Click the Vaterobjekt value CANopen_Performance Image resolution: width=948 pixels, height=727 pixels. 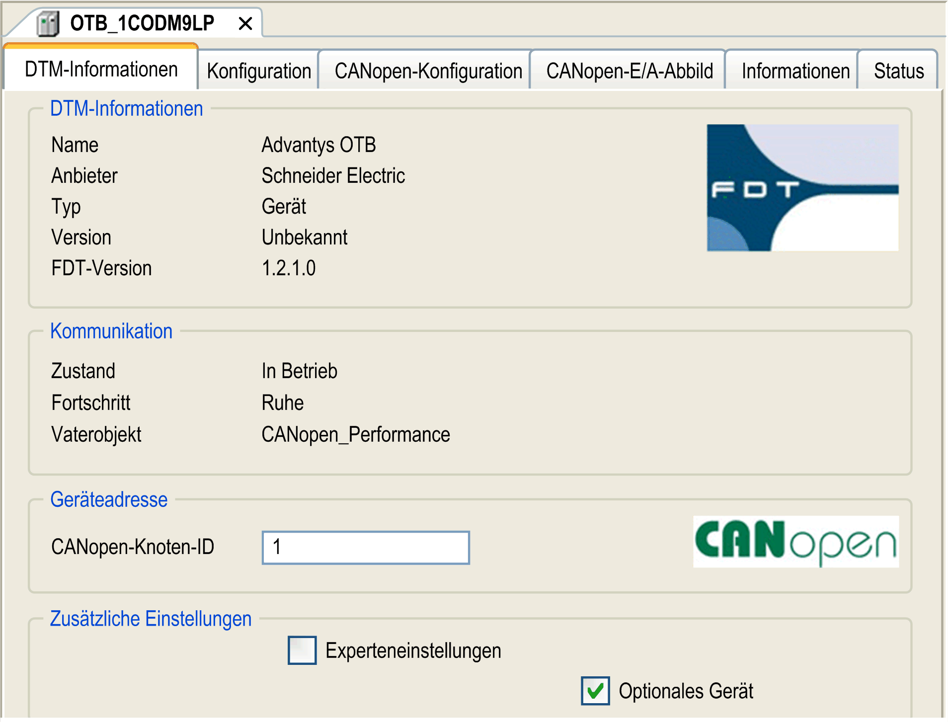[x=356, y=435]
